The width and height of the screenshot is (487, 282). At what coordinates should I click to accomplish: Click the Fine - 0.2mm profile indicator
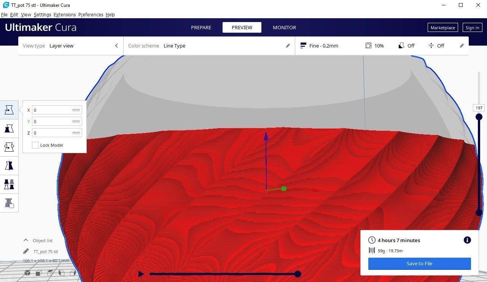319,46
